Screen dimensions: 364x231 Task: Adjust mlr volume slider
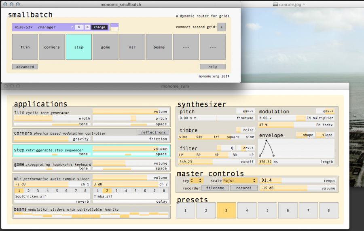[131, 178]
